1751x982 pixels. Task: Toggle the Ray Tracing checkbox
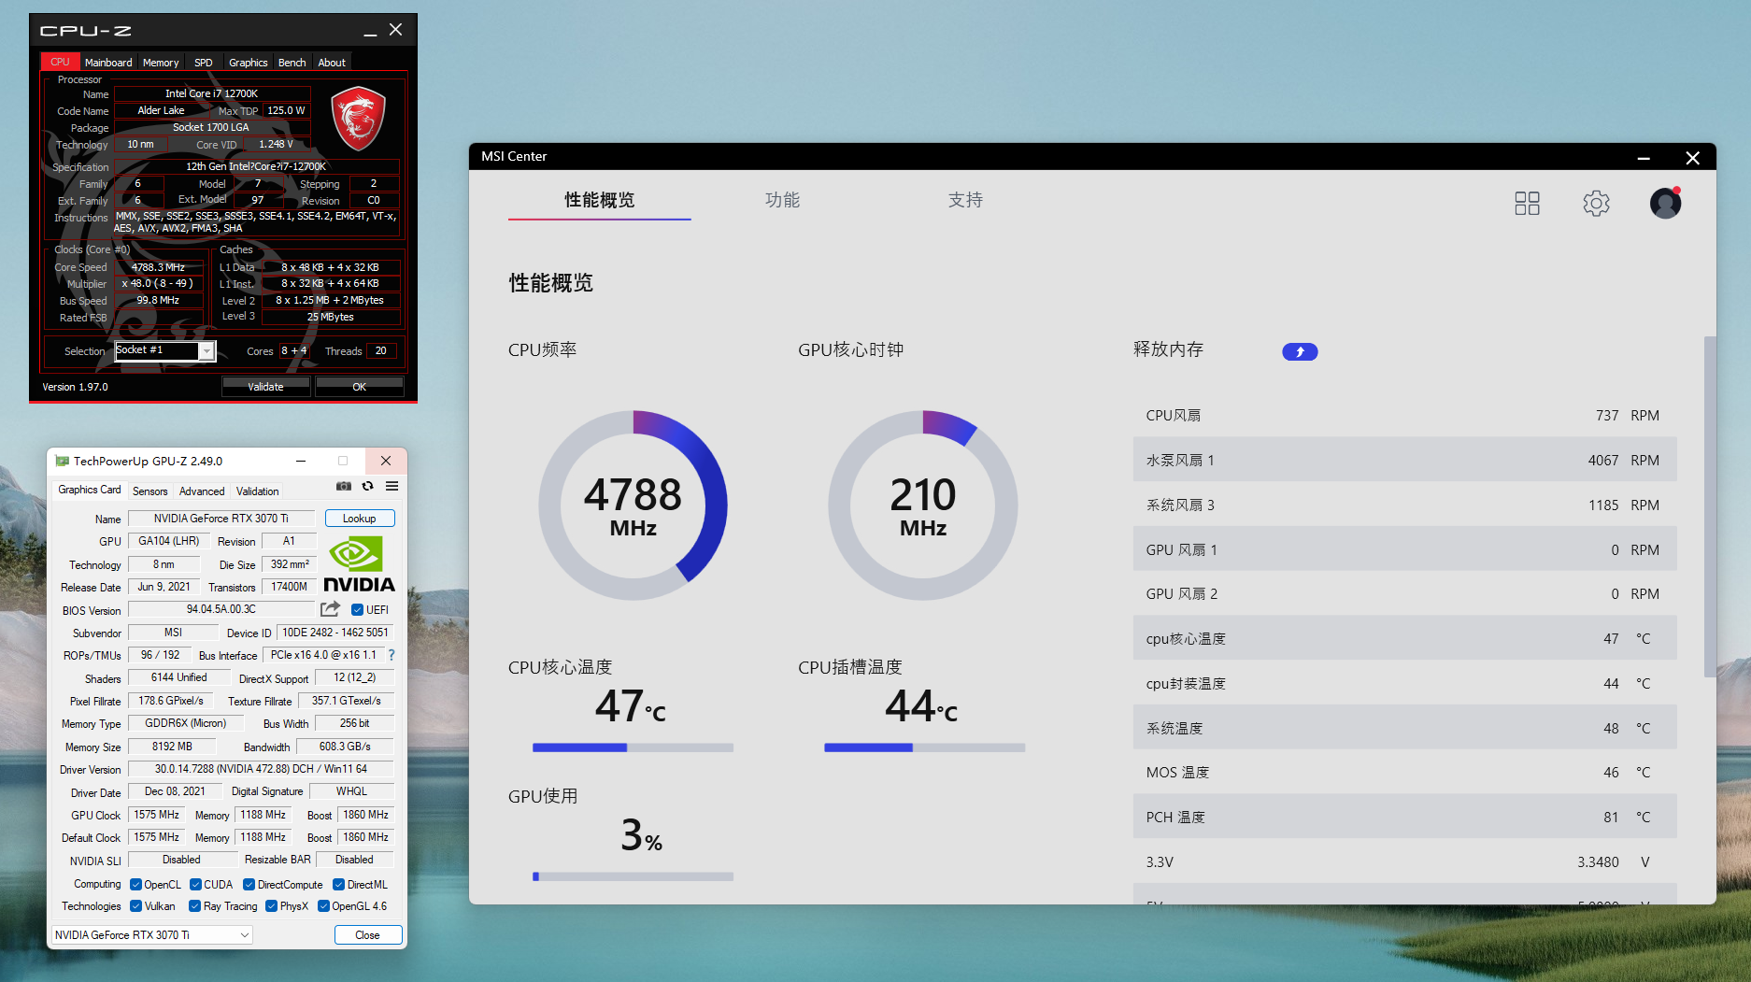194,906
